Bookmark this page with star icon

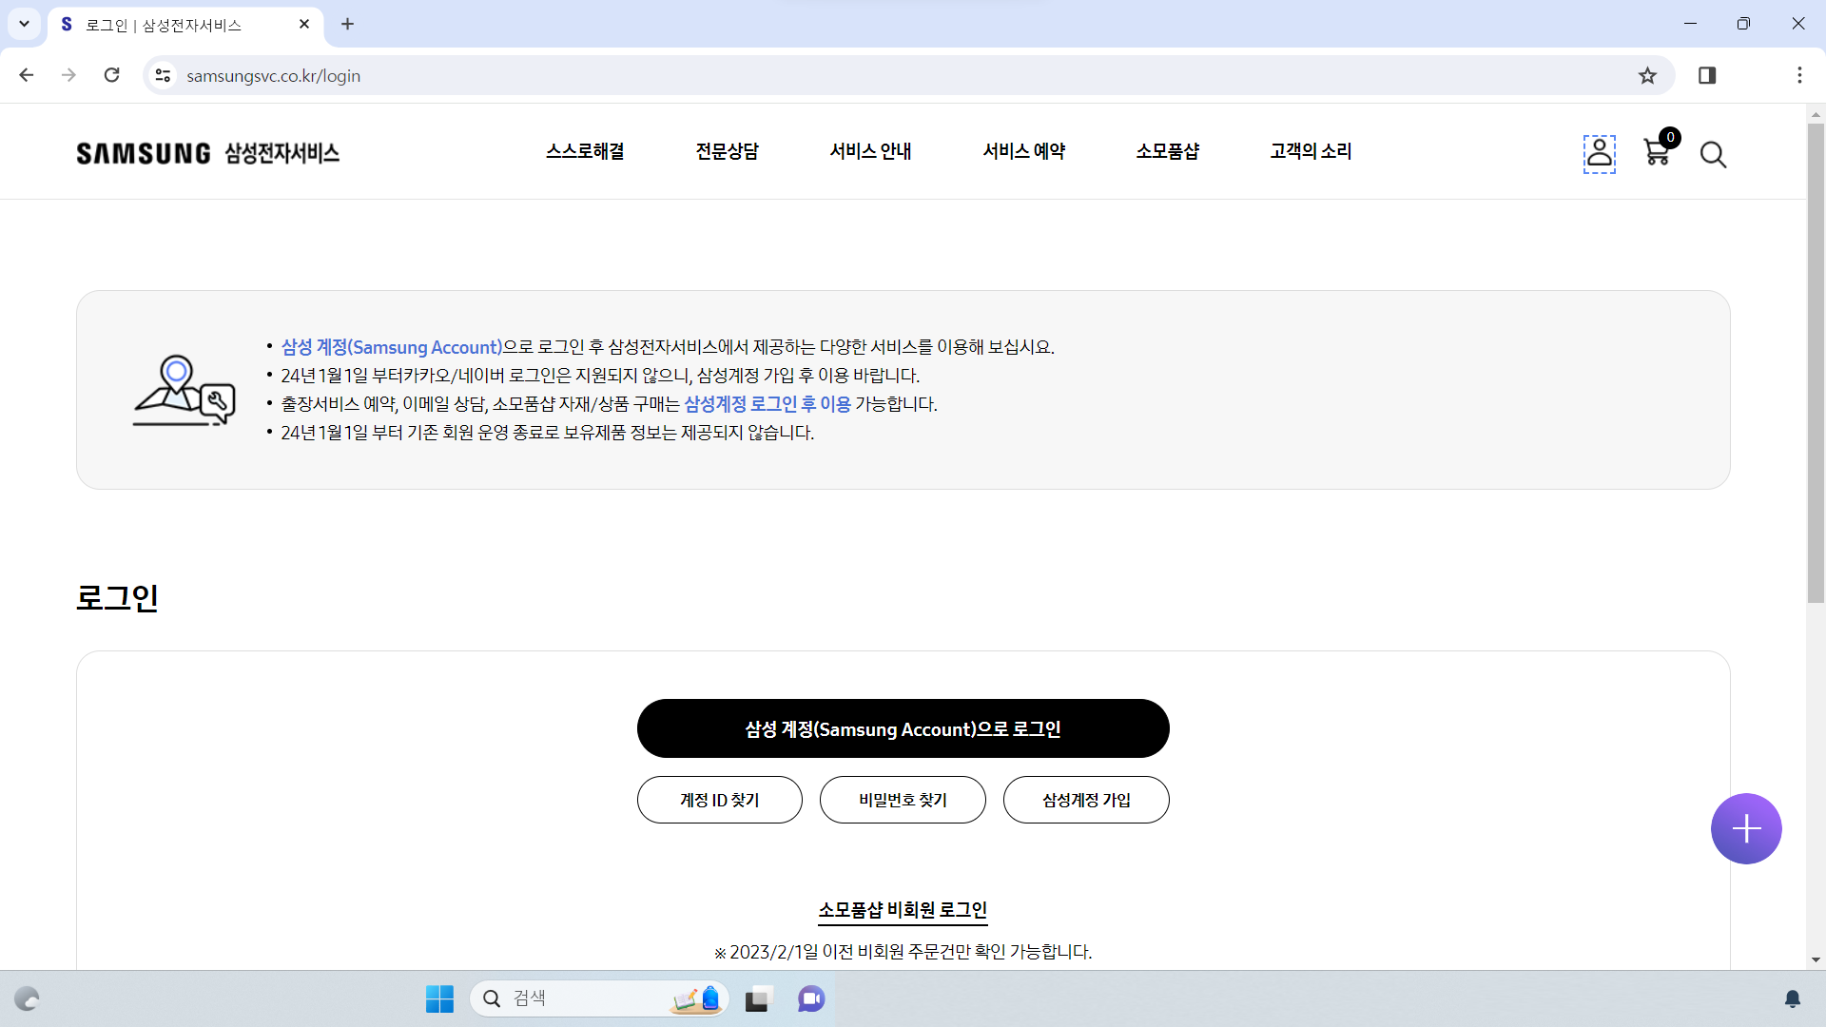pos(1647,76)
